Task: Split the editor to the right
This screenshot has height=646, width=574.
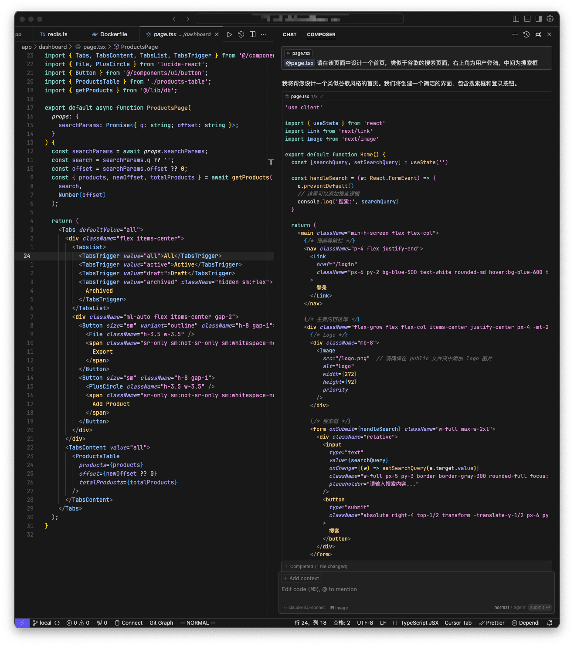Action: (x=252, y=34)
